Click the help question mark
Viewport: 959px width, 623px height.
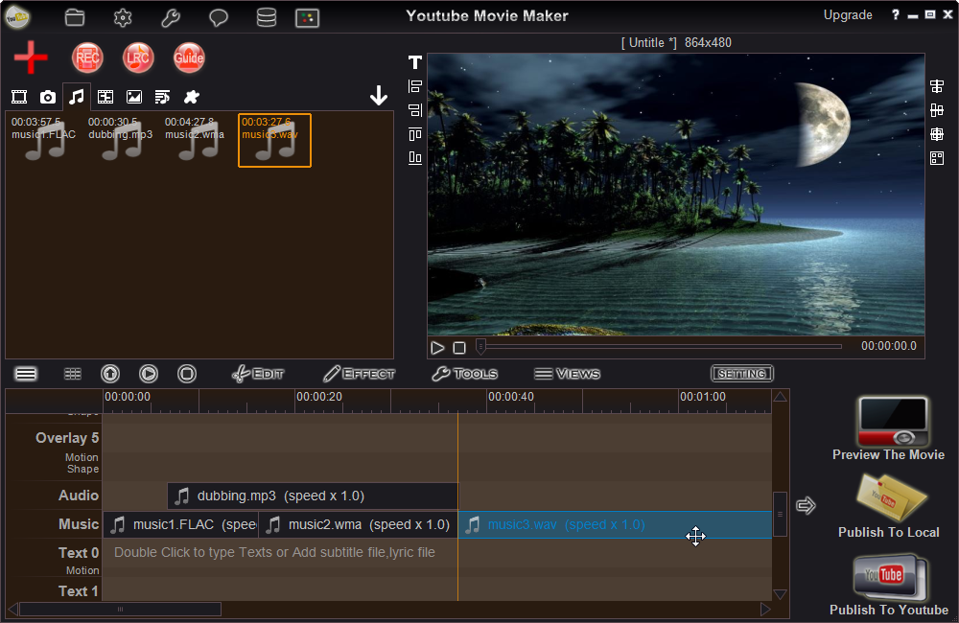click(x=896, y=14)
